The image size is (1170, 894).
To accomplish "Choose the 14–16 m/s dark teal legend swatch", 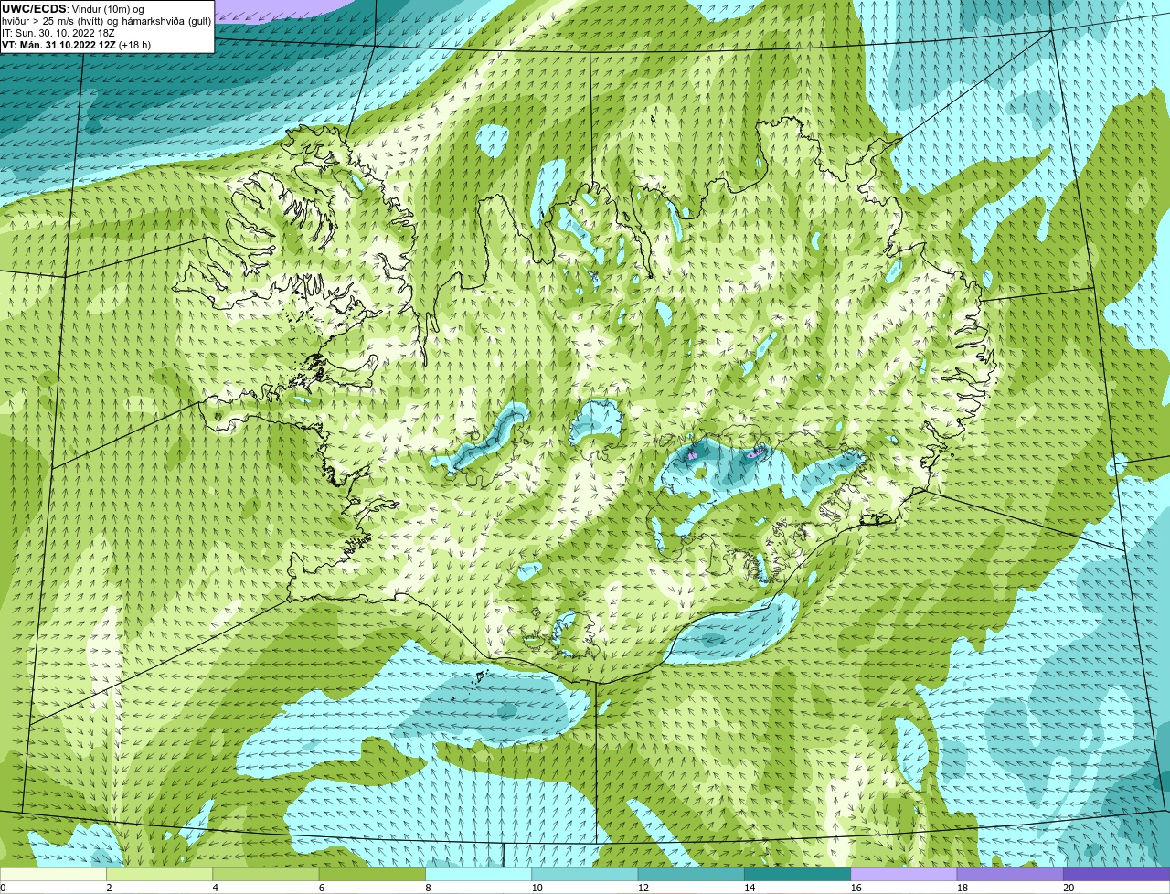I will [798, 874].
